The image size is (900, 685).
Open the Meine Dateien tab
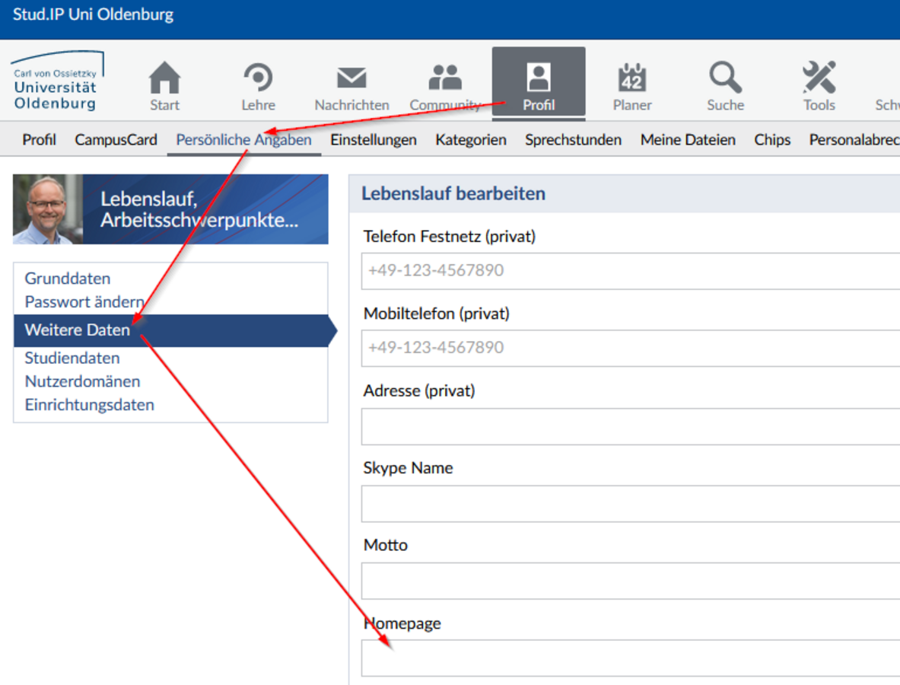pos(688,139)
